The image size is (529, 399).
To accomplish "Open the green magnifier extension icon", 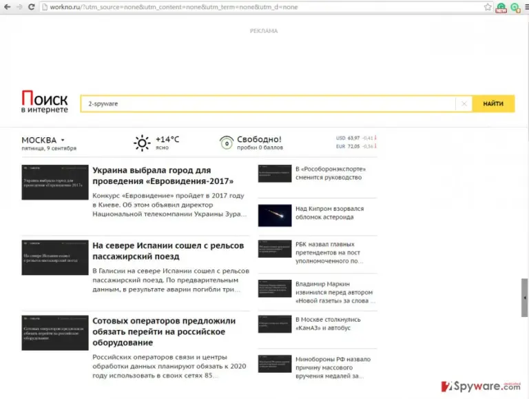I will pyautogui.click(x=515, y=7).
